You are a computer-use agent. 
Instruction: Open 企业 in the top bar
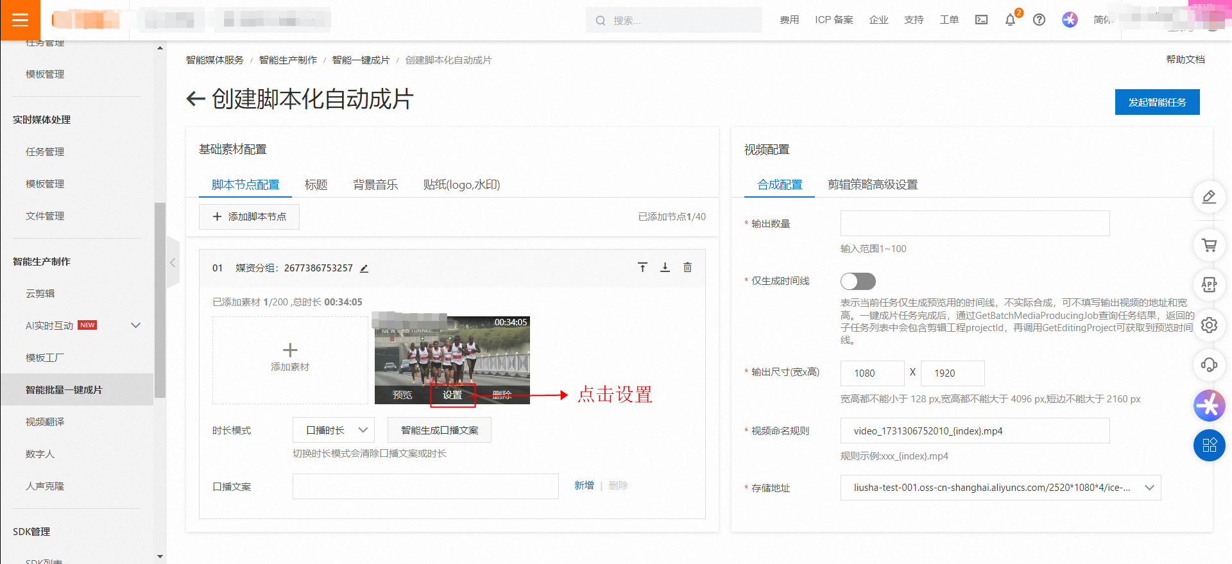click(878, 20)
